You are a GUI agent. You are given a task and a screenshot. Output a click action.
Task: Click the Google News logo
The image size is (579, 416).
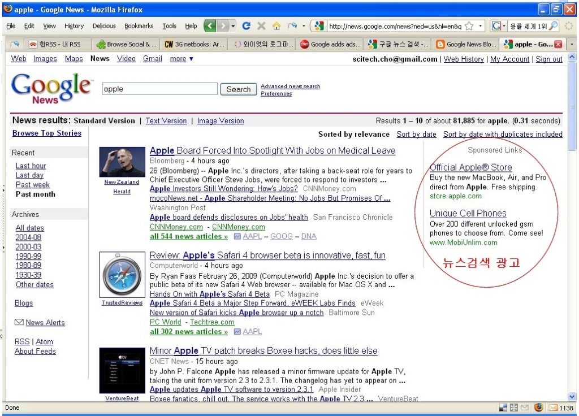[51, 88]
